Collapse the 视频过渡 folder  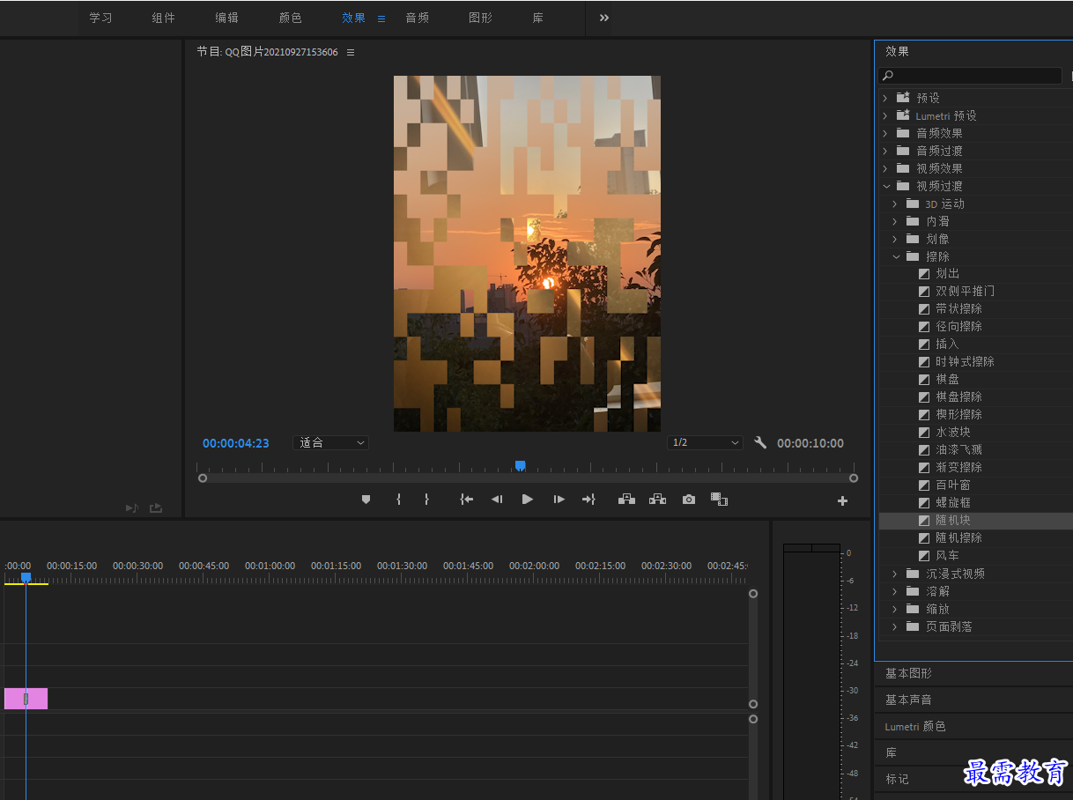point(886,186)
